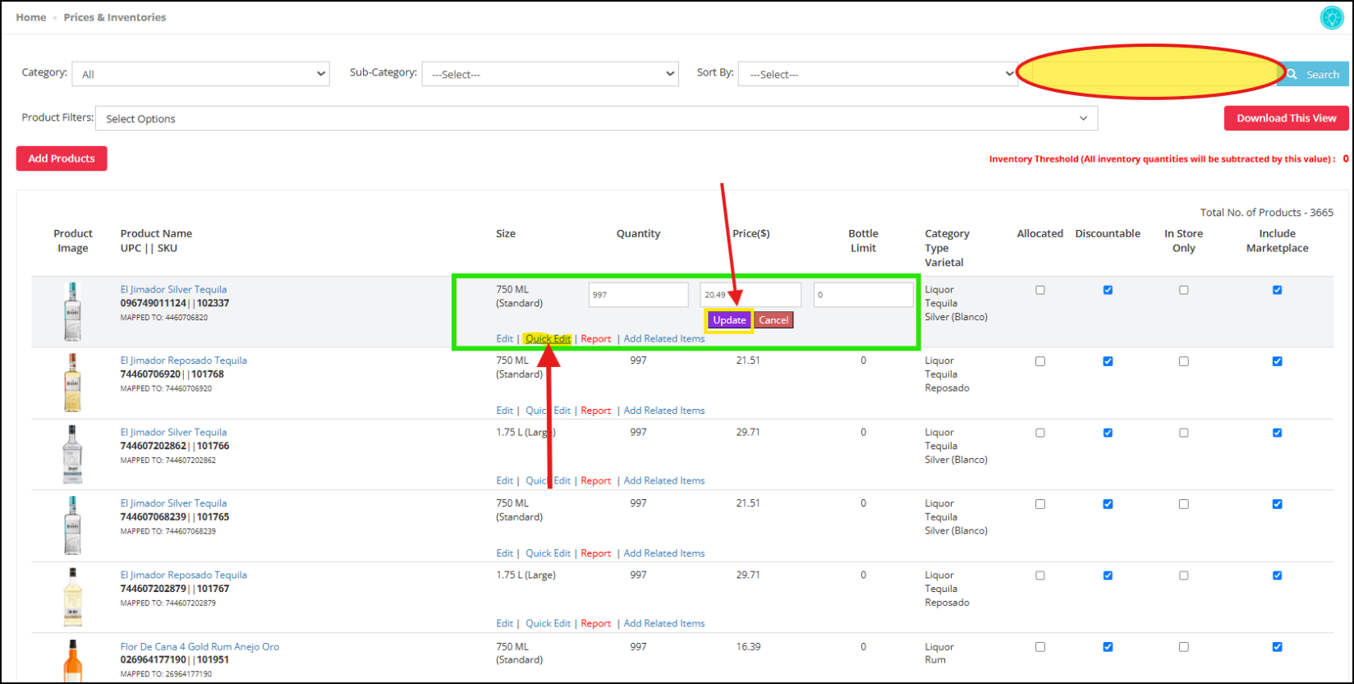Open Flor De Cana 4 Gold Rum link
1354x684 pixels.
point(200,646)
